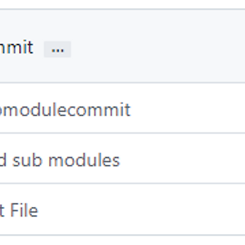Image resolution: width=245 pixels, height=245 pixels.
Task: Open the latest commit message ending in 'mmit'
Action: pos(17,48)
